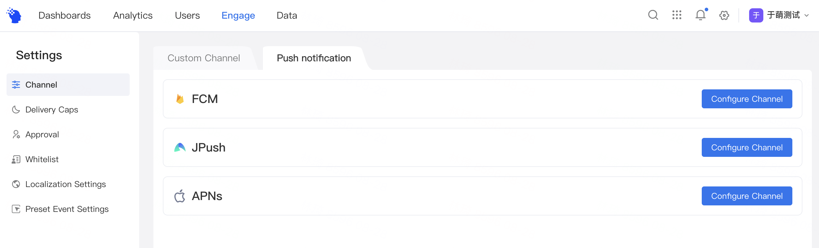Click the JPush logo icon
819x248 pixels.
click(x=180, y=148)
